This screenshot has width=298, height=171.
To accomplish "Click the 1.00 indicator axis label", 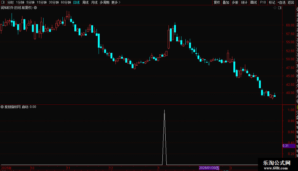I will click(291, 110).
